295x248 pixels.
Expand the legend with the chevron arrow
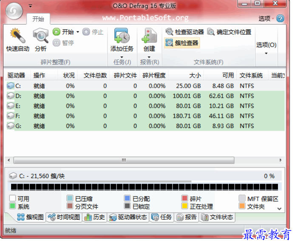(279, 209)
